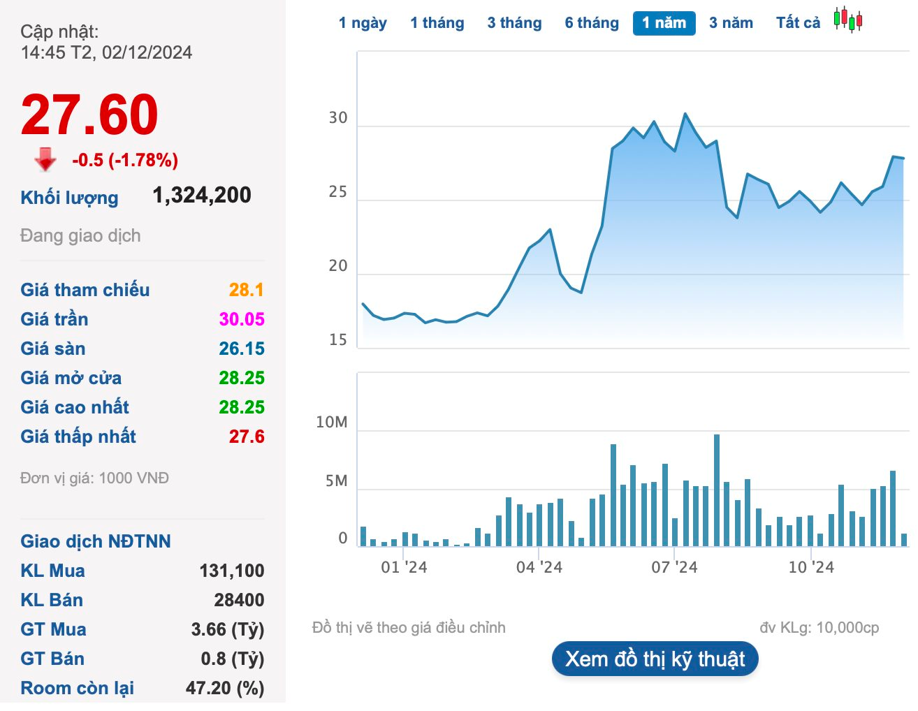Click the Đang giao dịch status text

coord(80,236)
